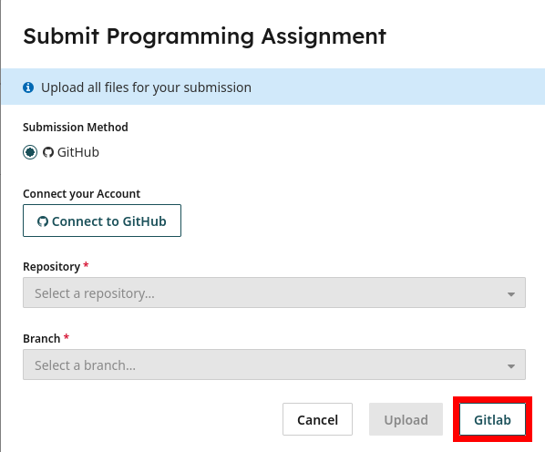The image size is (545, 452).
Task: Click the red asterisk next to Branch
Action: 66,337
